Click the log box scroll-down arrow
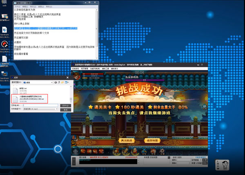This screenshot has width=245, height=175. [138, 163]
